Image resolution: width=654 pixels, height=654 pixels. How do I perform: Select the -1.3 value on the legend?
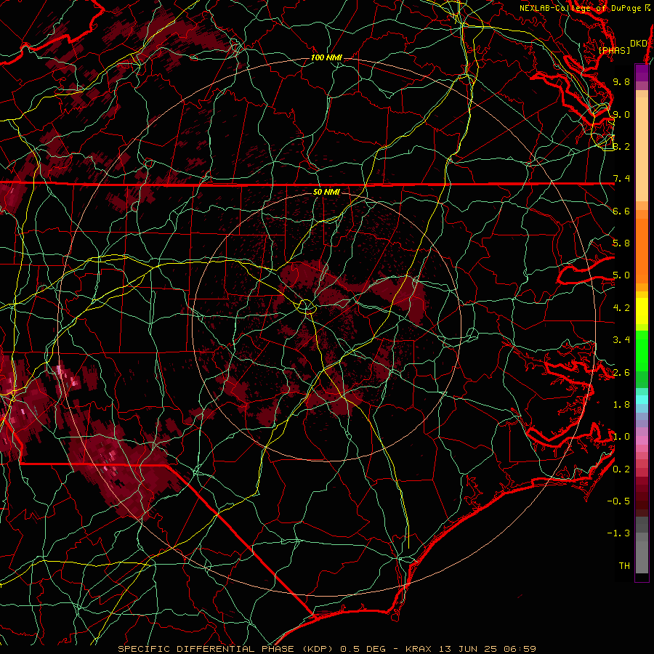618,533
